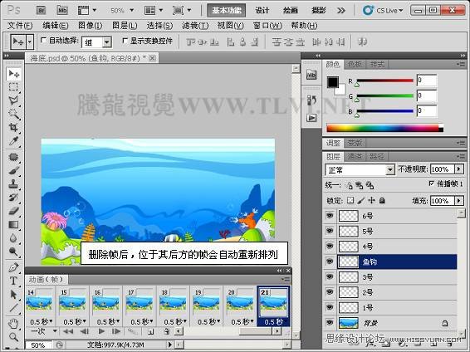Toggle the Propagate Frame 1 checkbox

coord(431,183)
